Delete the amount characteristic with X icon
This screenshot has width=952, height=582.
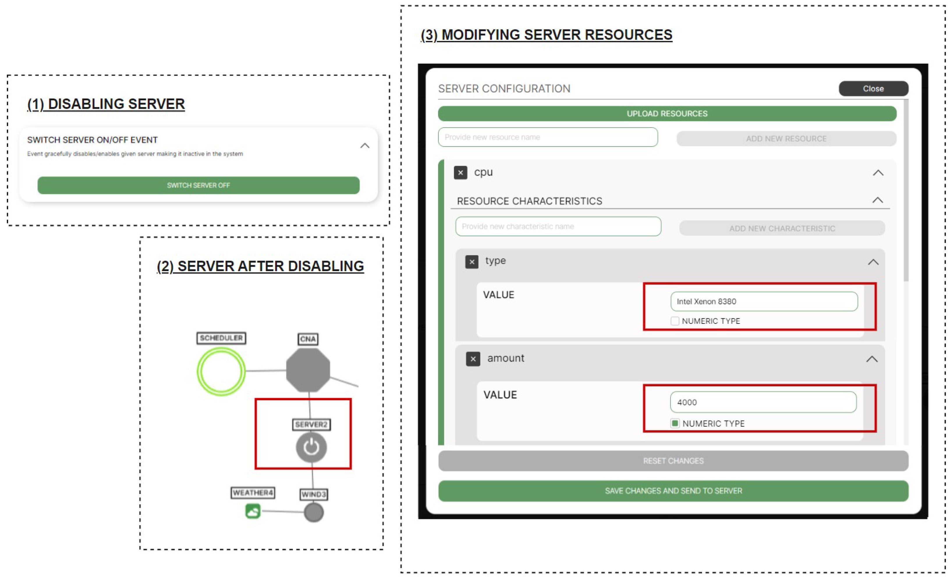pos(473,359)
